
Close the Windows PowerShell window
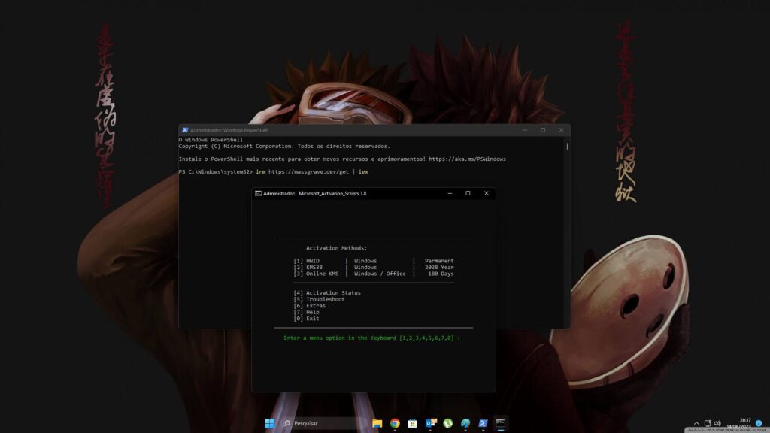(561, 130)
